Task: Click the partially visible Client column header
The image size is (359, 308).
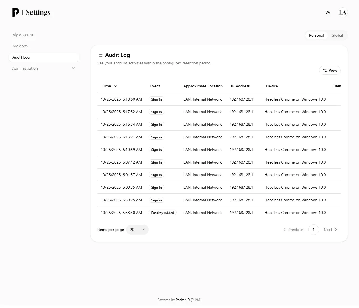Action: pos(337,86)
